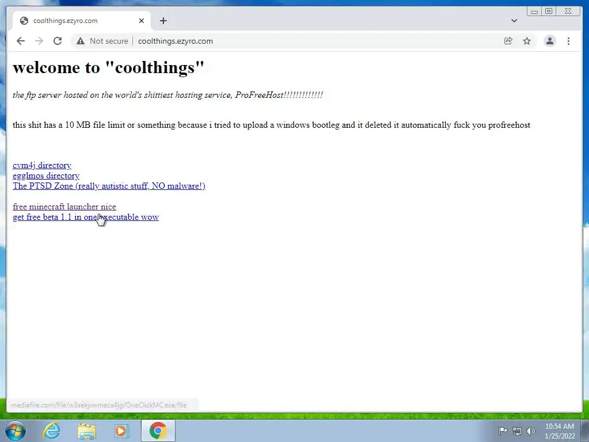
Task: Expand the tab search chevron
Action: (514, 21)
